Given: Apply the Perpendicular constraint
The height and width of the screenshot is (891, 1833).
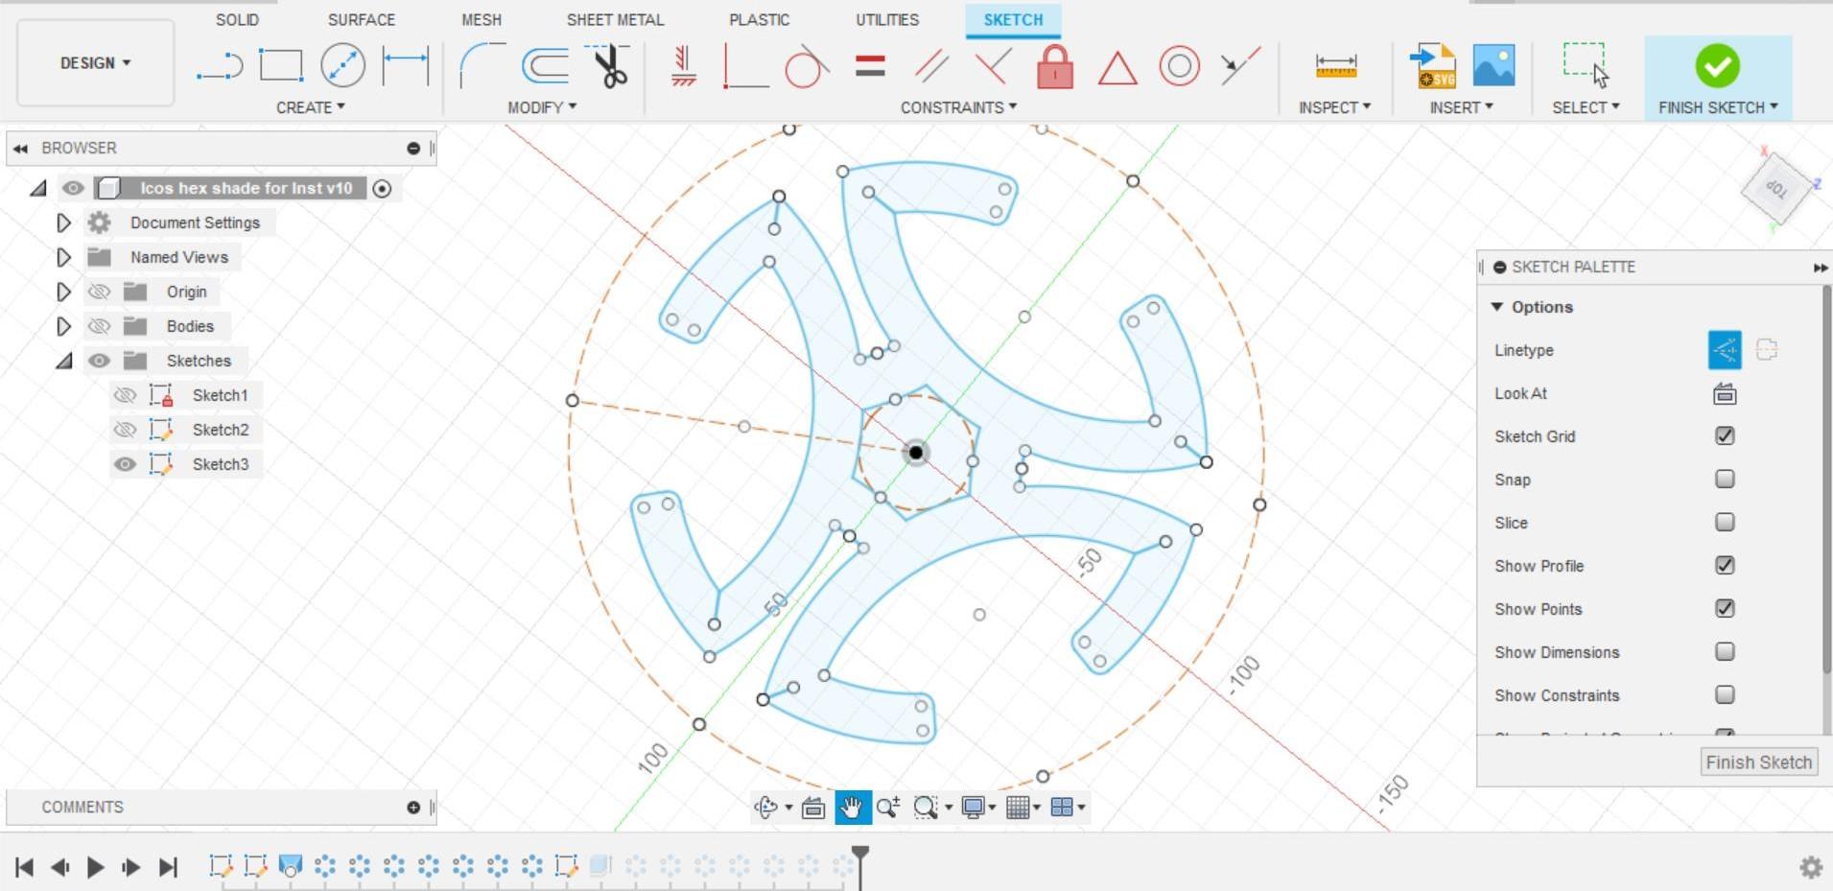Looking at the screenshot, I should click(x=993, y=66).
